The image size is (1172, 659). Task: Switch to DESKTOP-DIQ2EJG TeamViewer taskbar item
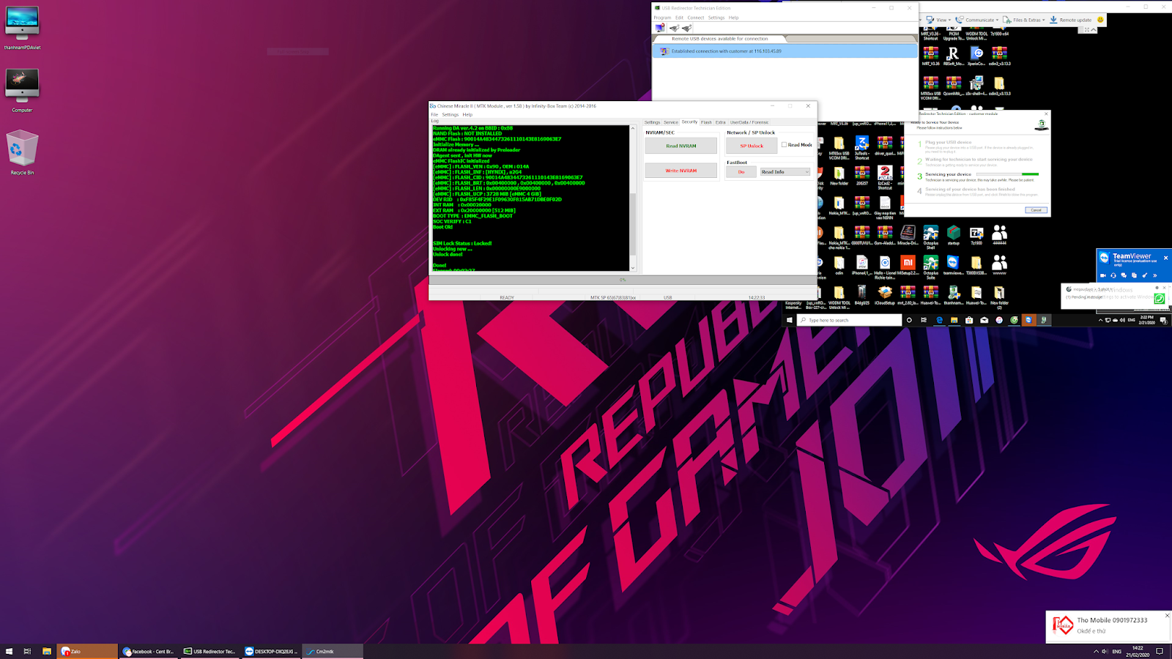pyautogui.click(x=271, y=651)
